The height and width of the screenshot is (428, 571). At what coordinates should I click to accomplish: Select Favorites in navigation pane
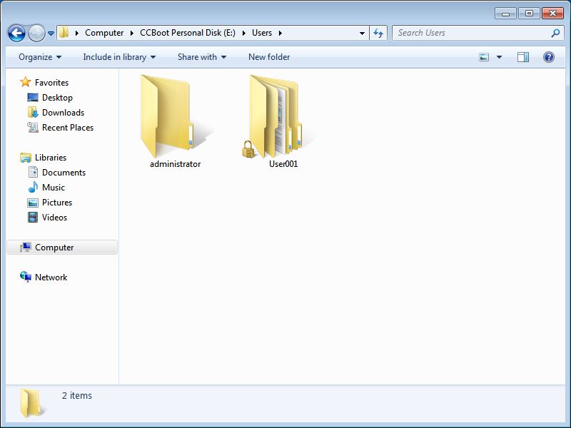pyautogui.click(x=51, y=83)
